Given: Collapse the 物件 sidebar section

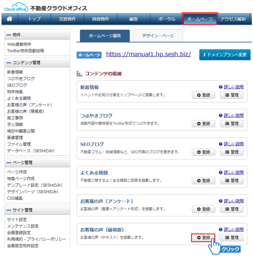Looking at the screenshot, I should (9, 35).
